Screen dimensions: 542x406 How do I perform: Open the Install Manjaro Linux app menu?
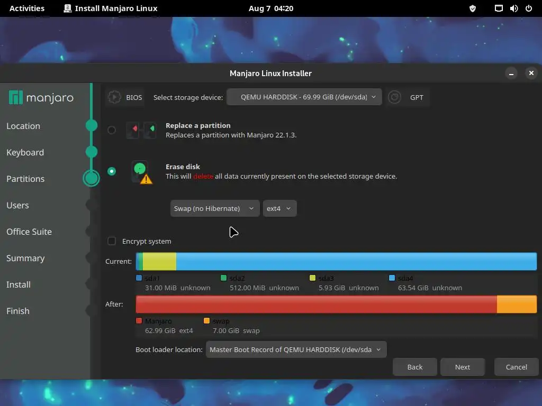111,8
